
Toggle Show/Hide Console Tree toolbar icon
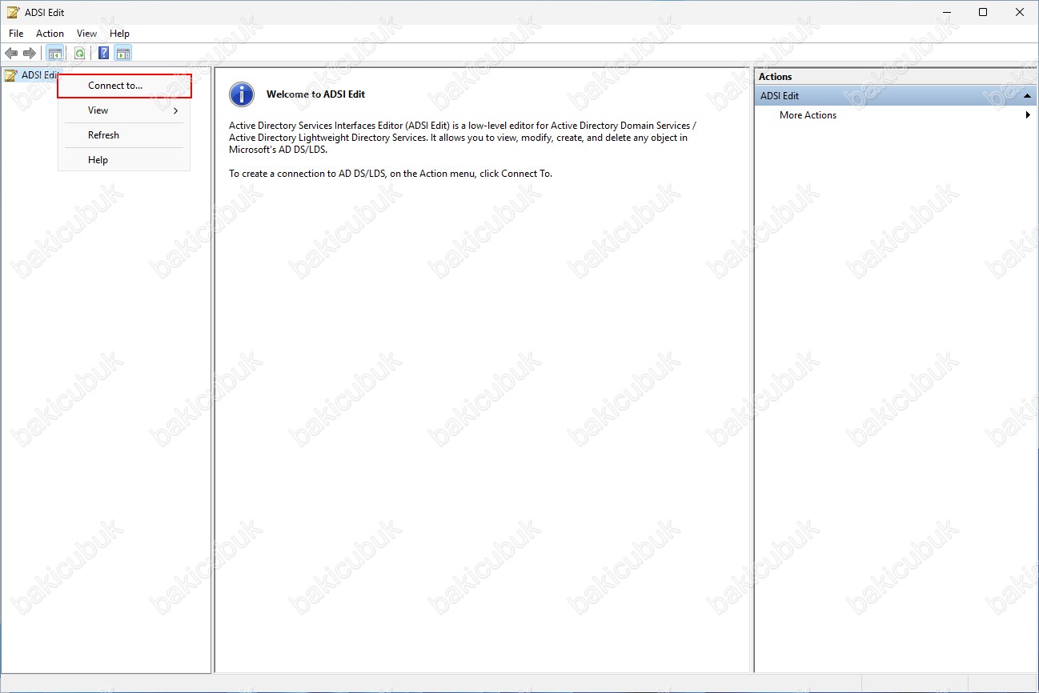pyautogui.click(x=54, y=54)
